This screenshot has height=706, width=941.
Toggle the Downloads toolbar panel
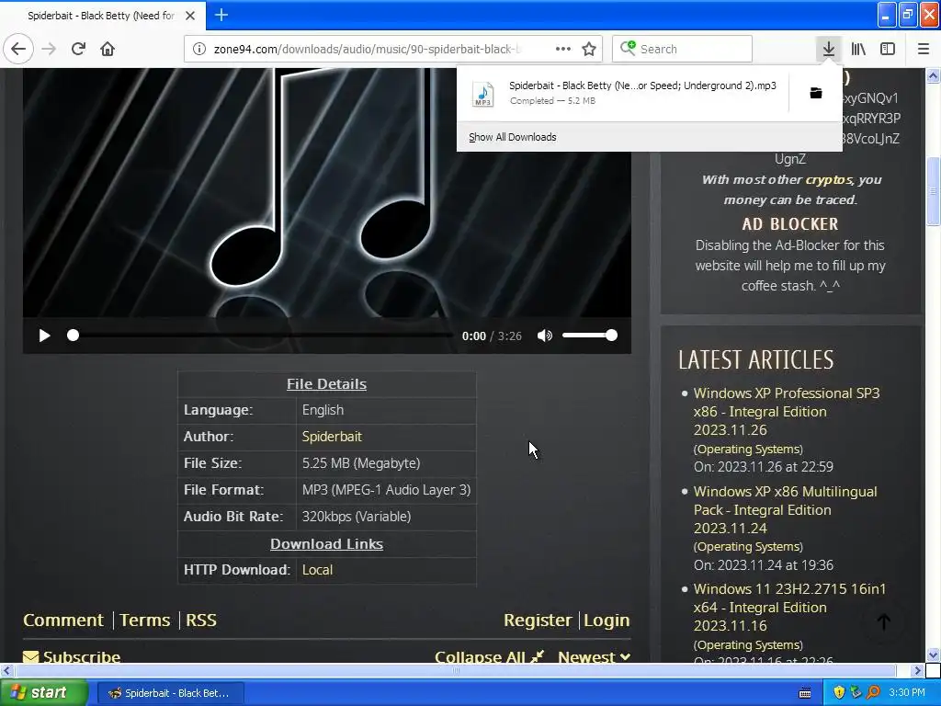[829, 49]
